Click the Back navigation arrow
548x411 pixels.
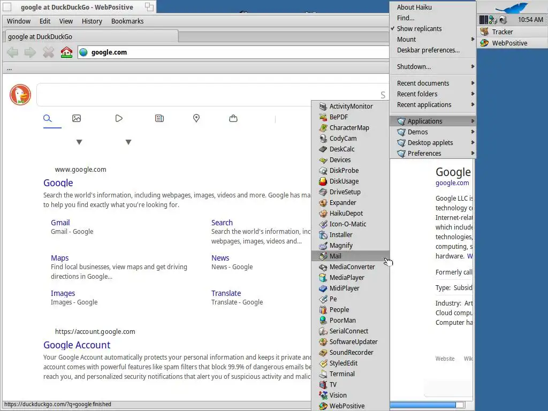pos(13,52)
